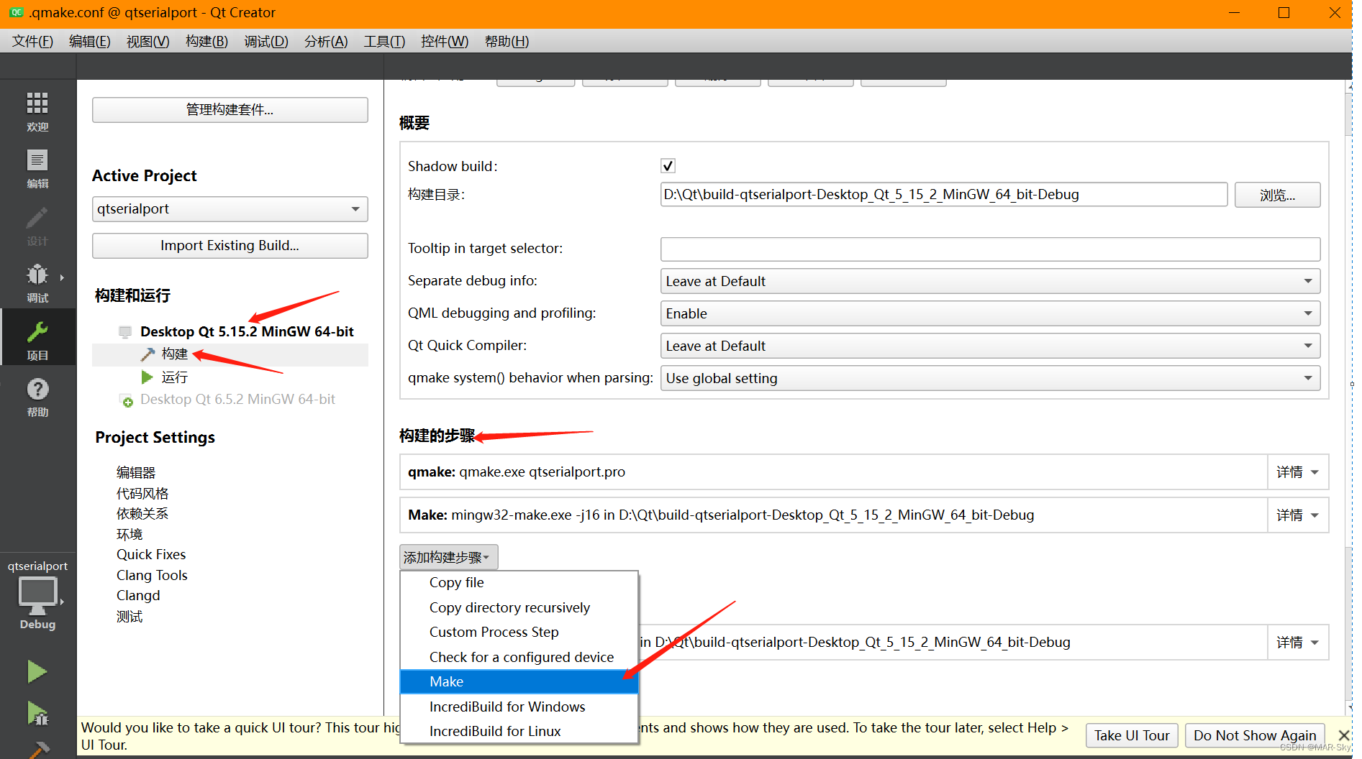This screenshot has height=759, width=1362.
Task: Select the Make build step
Action: [x=519, y=682]
